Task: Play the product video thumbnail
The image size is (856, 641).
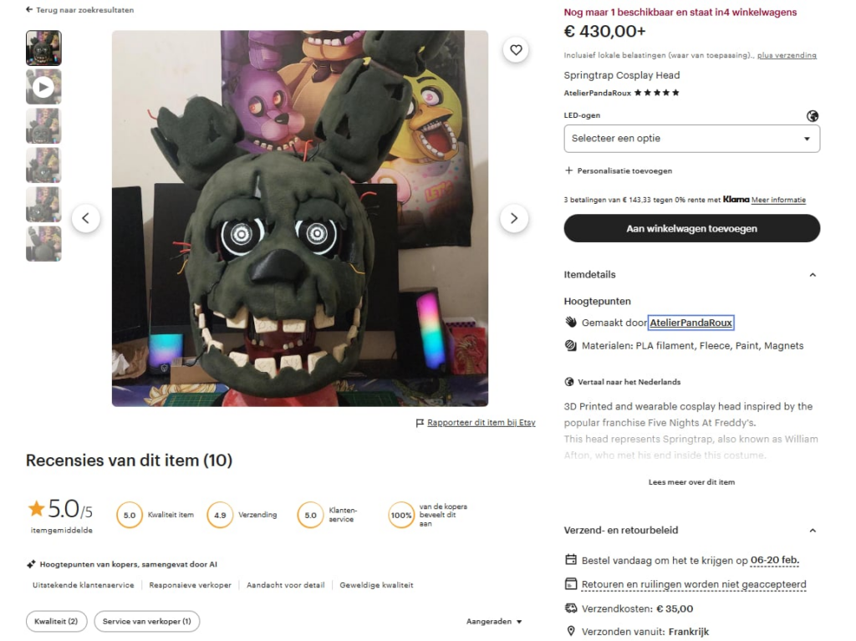Action: click(43, 87)
